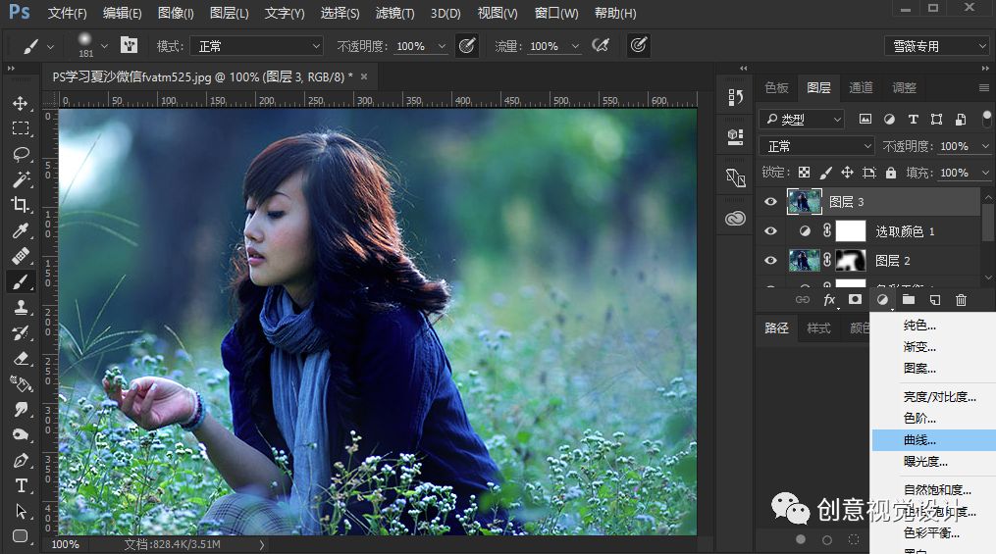Open the brush preset picker arrow
Screen dimensions: 996x554
105,46
